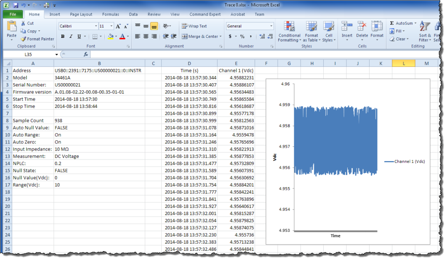The width and height of the screenshot is (447, 260).
Task: Click the Orientation text angle icon
Action: click(166, 26)
